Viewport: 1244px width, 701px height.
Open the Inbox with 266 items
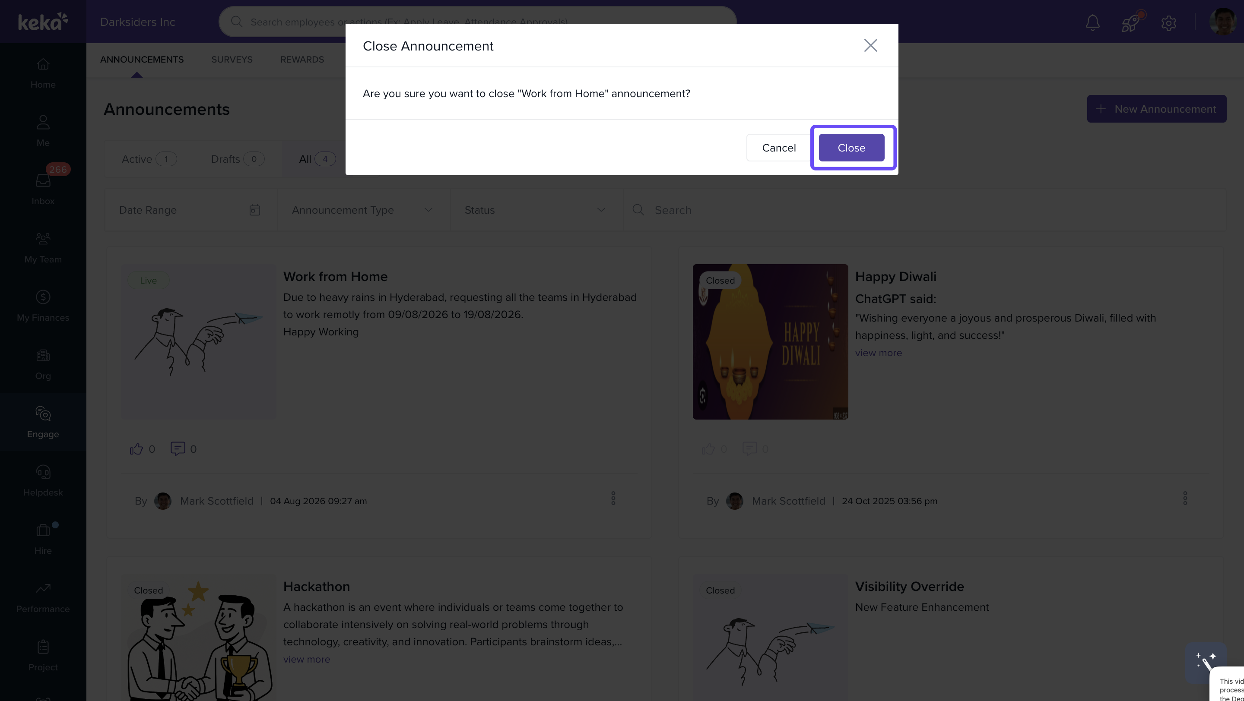(43, 189)
